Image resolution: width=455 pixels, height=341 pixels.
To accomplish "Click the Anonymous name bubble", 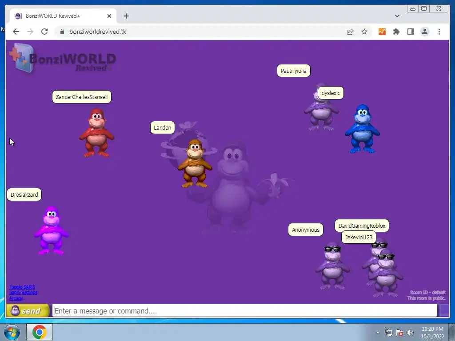I will click(x=306, y=230).
